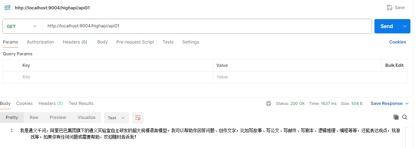The width and height of the screenshot is (418, 148).
Task: Click the Save button label
Action: [x=400, y=8]
